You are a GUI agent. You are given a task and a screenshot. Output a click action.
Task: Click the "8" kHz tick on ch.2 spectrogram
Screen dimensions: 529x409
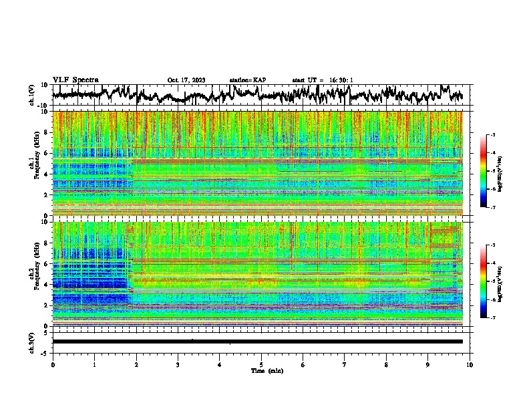[46, 243]
